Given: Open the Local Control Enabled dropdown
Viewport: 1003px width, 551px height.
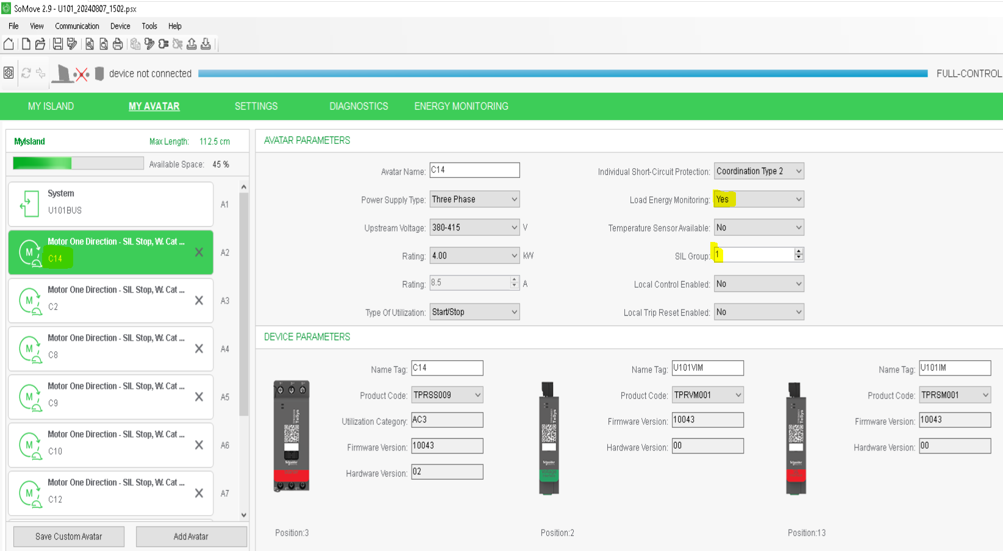Looking at the screenshot, I should (x=759, y=284).
